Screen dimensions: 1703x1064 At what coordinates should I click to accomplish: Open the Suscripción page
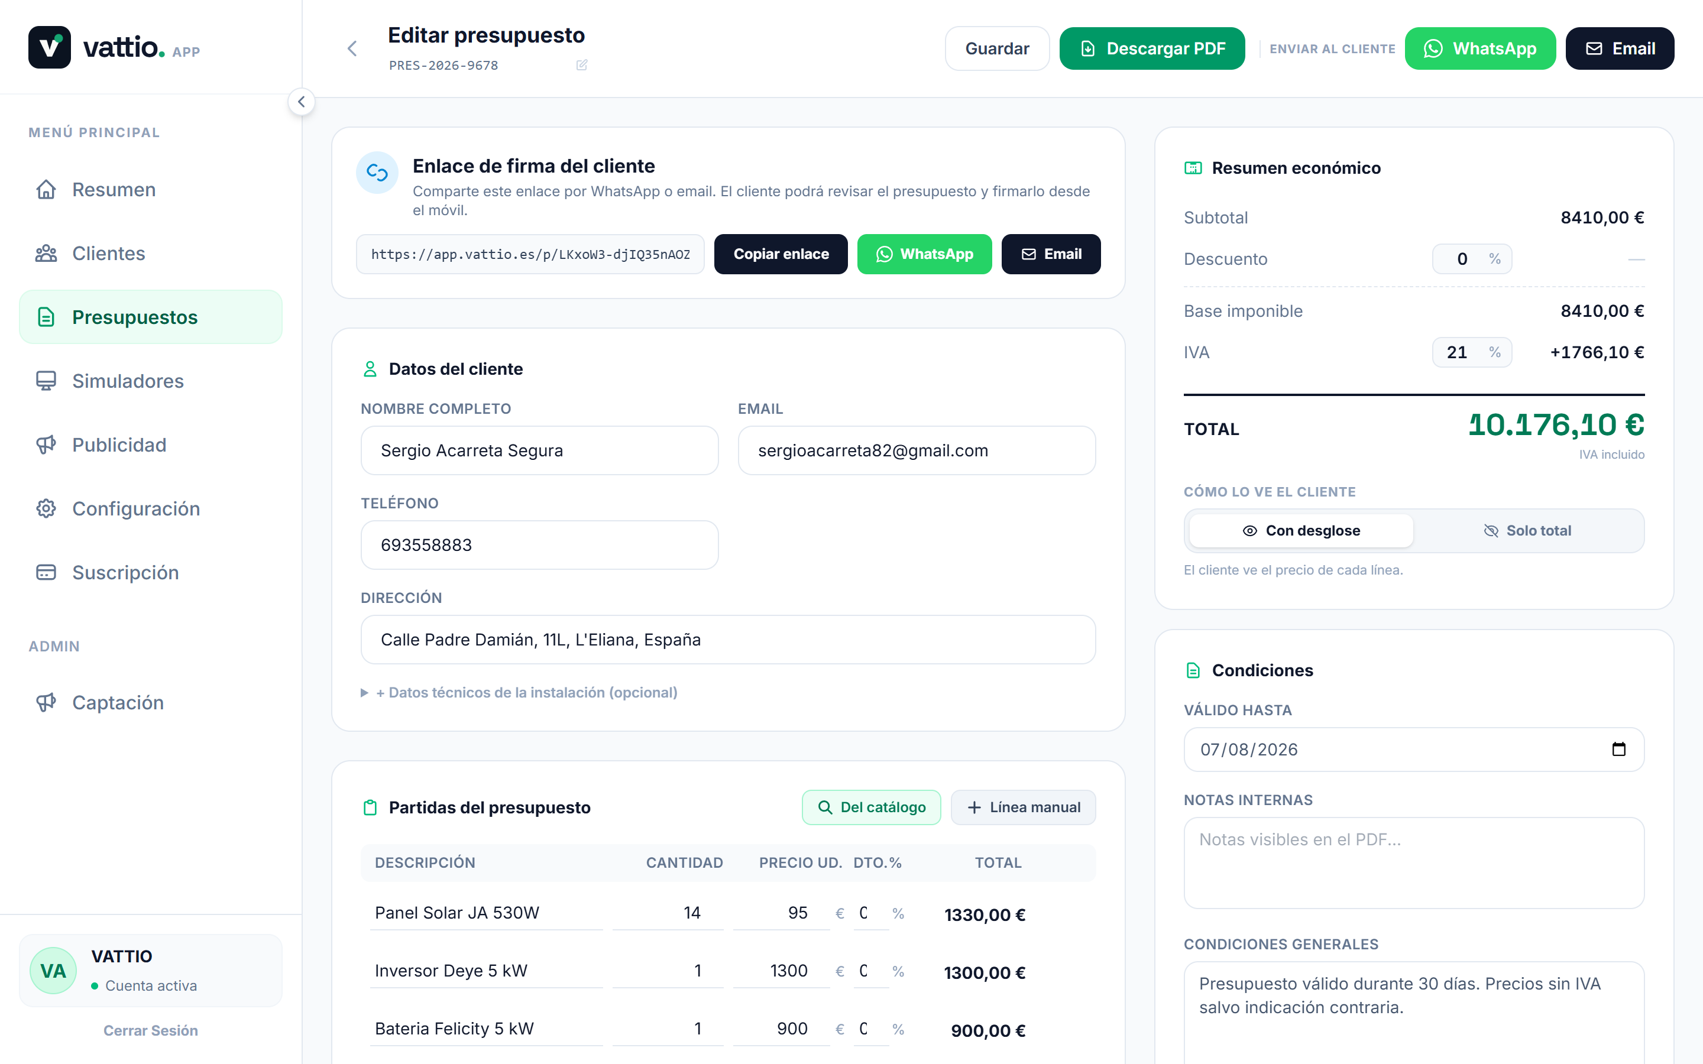tap(151, 572)
